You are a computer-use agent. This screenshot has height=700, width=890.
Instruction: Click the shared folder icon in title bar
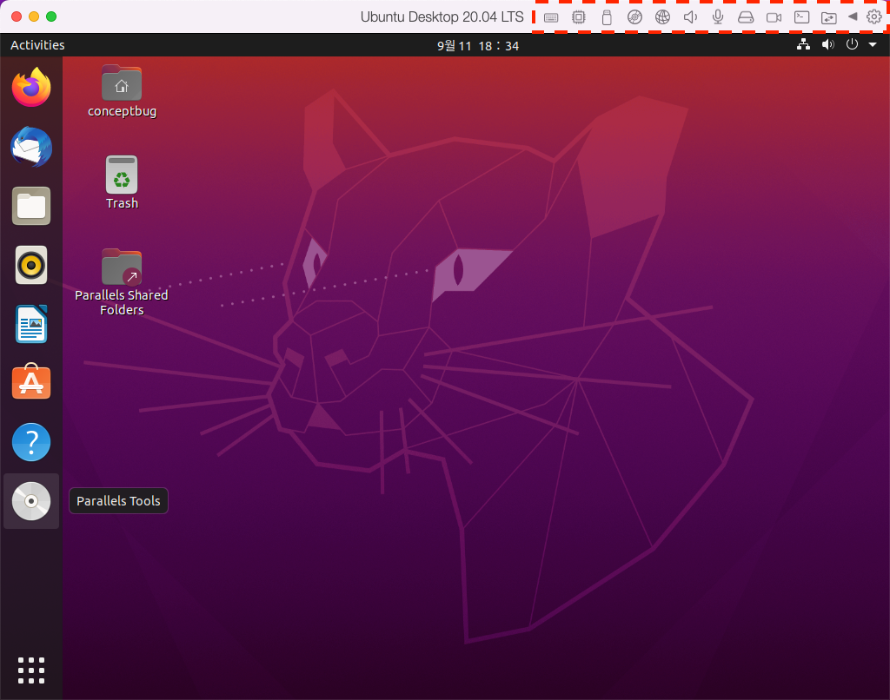click(x=828, y=17)
